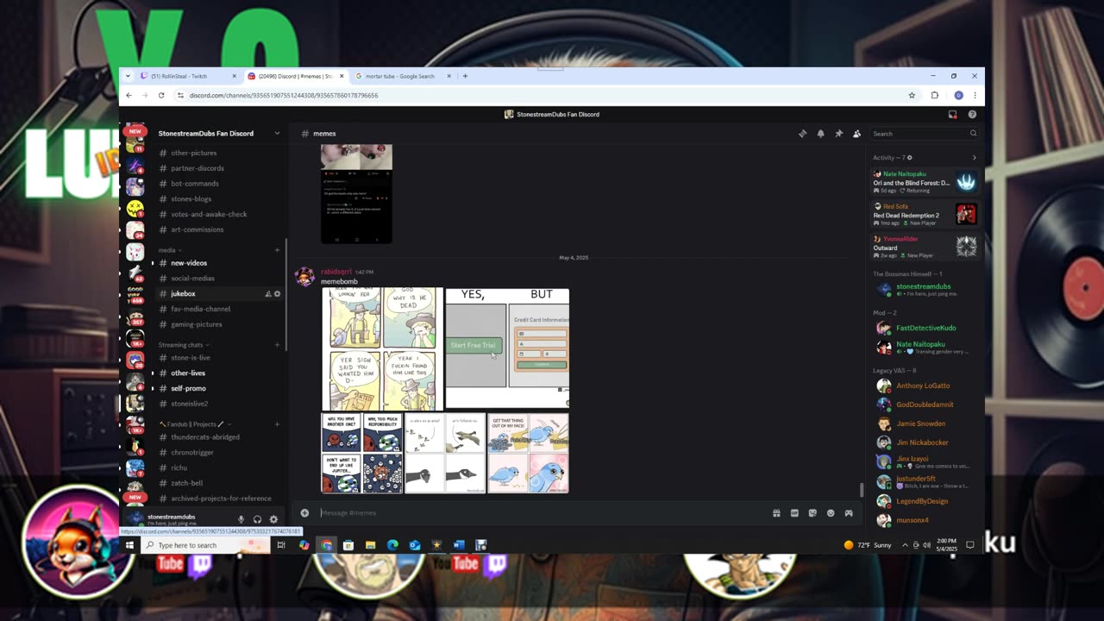The width and height of the screenshot is (1104, 621).
Task: Close the Twitch browser tab
Action: pyautogui.click(x=234, y=76)
